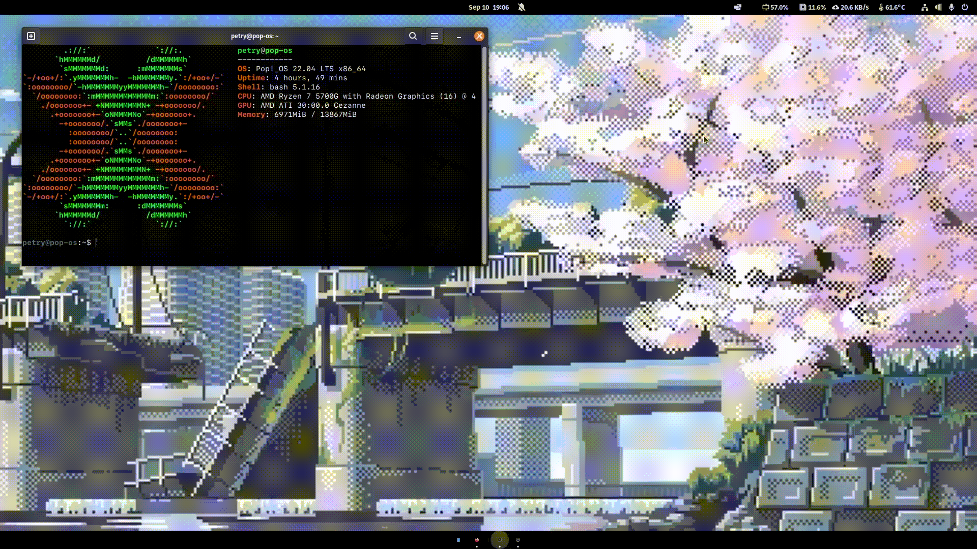Launch Firefox from the dock
977x549 pixels.
pyautogui.click(x=477, y=540)
